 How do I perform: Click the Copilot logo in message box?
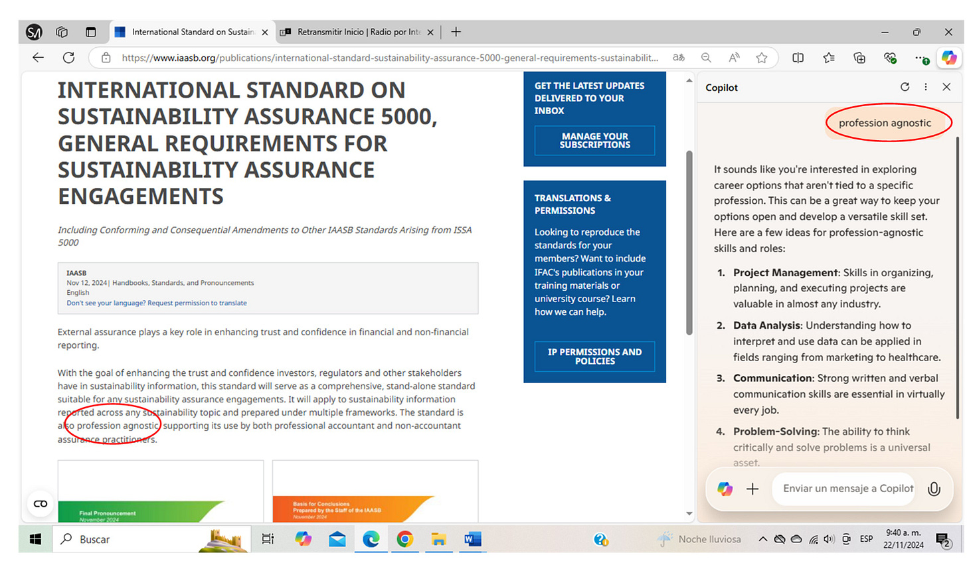click(725, 489)
